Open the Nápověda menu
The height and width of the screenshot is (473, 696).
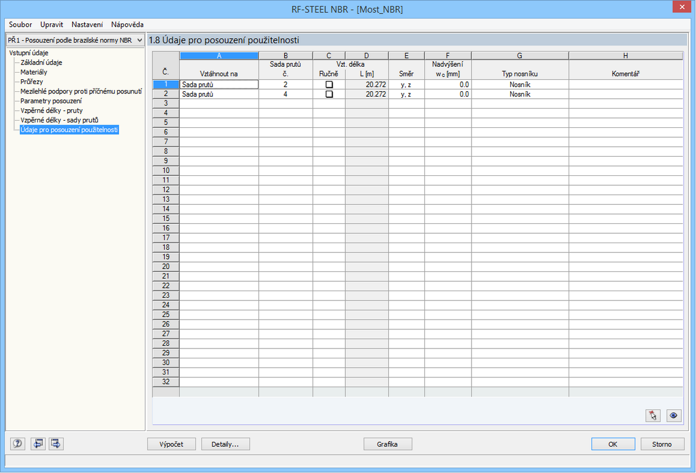(x=127, y=25)
